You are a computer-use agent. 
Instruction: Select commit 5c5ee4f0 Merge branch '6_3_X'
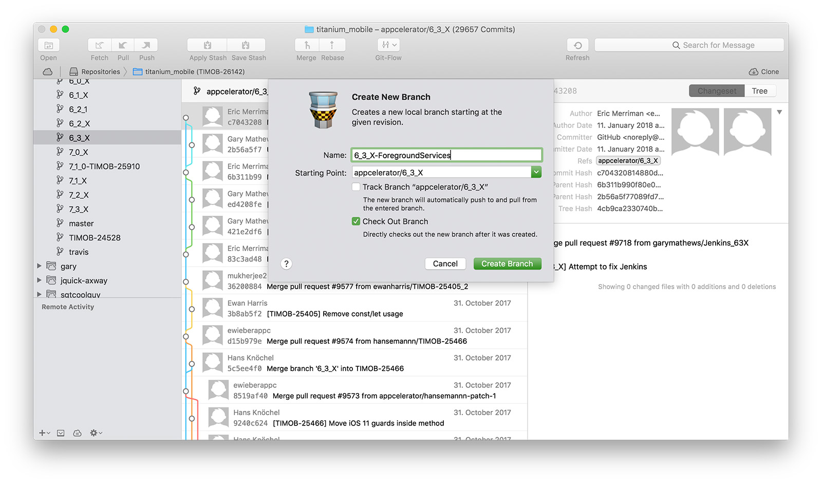pos(354,363)
